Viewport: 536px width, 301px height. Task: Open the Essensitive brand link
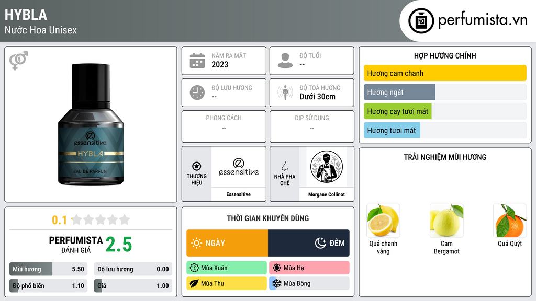tap(239, 173)
